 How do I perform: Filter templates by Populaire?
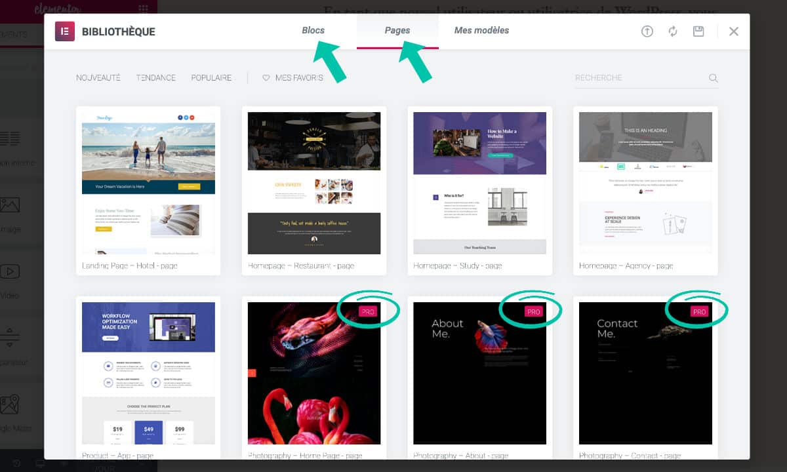[x=211, y=77]
